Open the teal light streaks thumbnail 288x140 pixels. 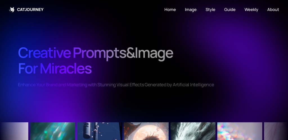click(x=53, y=131)
